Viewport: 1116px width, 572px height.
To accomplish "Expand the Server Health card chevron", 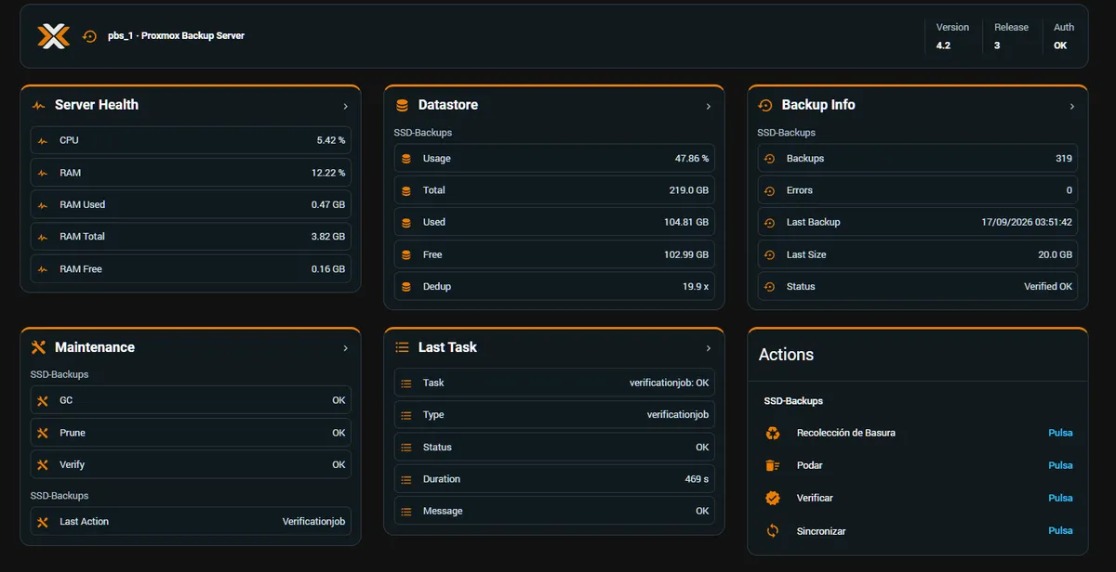I will coord(345,107).
